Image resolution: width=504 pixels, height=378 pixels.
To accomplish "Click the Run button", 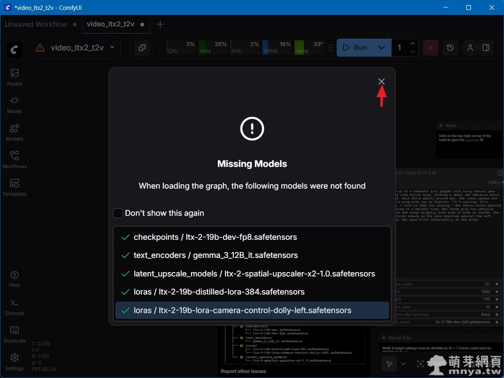I will 355,48.
